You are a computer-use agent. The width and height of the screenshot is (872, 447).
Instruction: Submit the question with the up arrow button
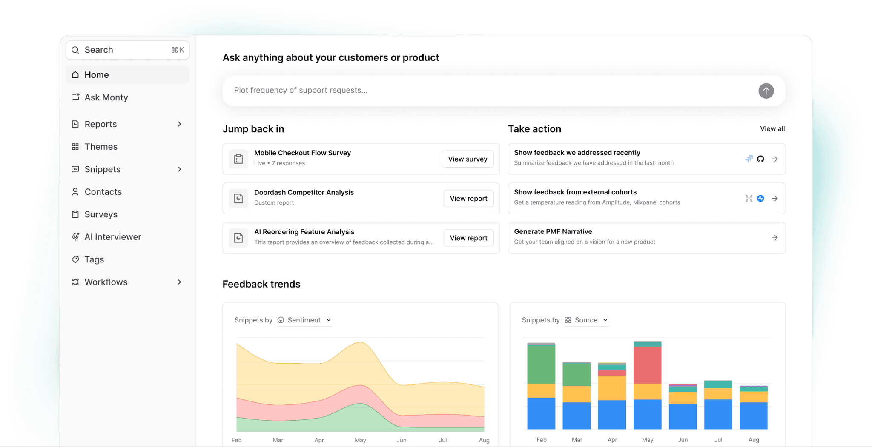click(766, 91)
